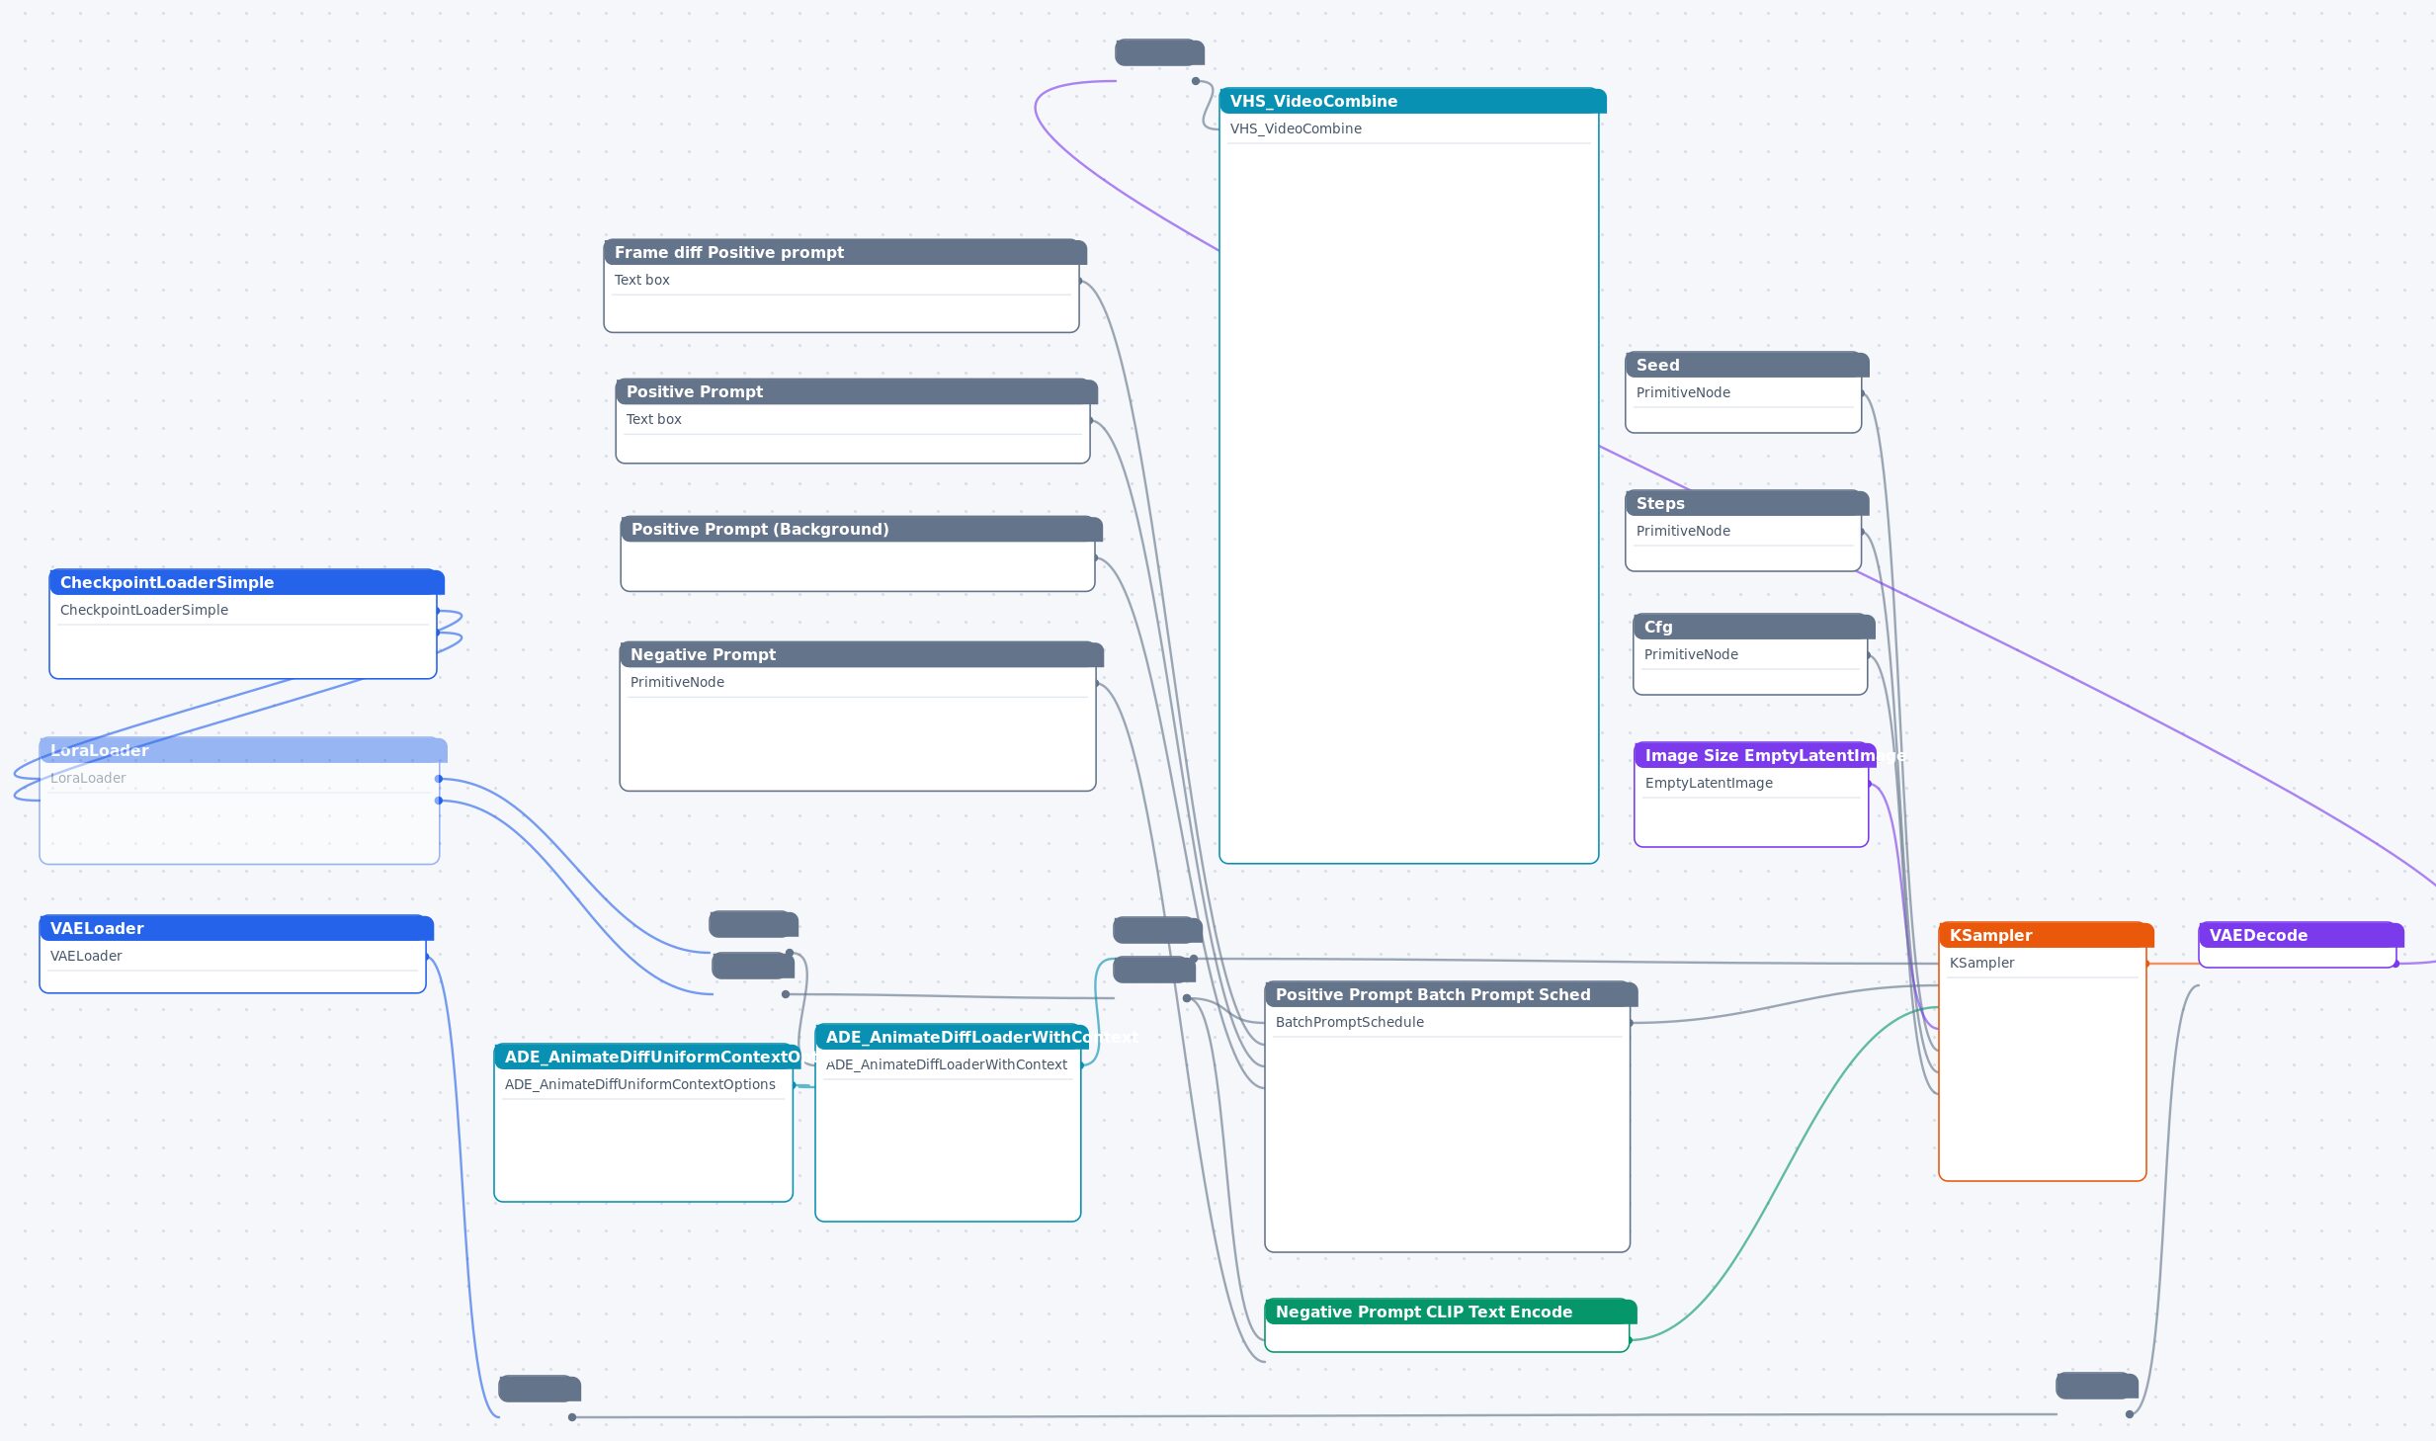Click 'PrimitiveNode' label in the Cfg node
Viewport: 2436px width, 1441px height.
click(1691, 654)
